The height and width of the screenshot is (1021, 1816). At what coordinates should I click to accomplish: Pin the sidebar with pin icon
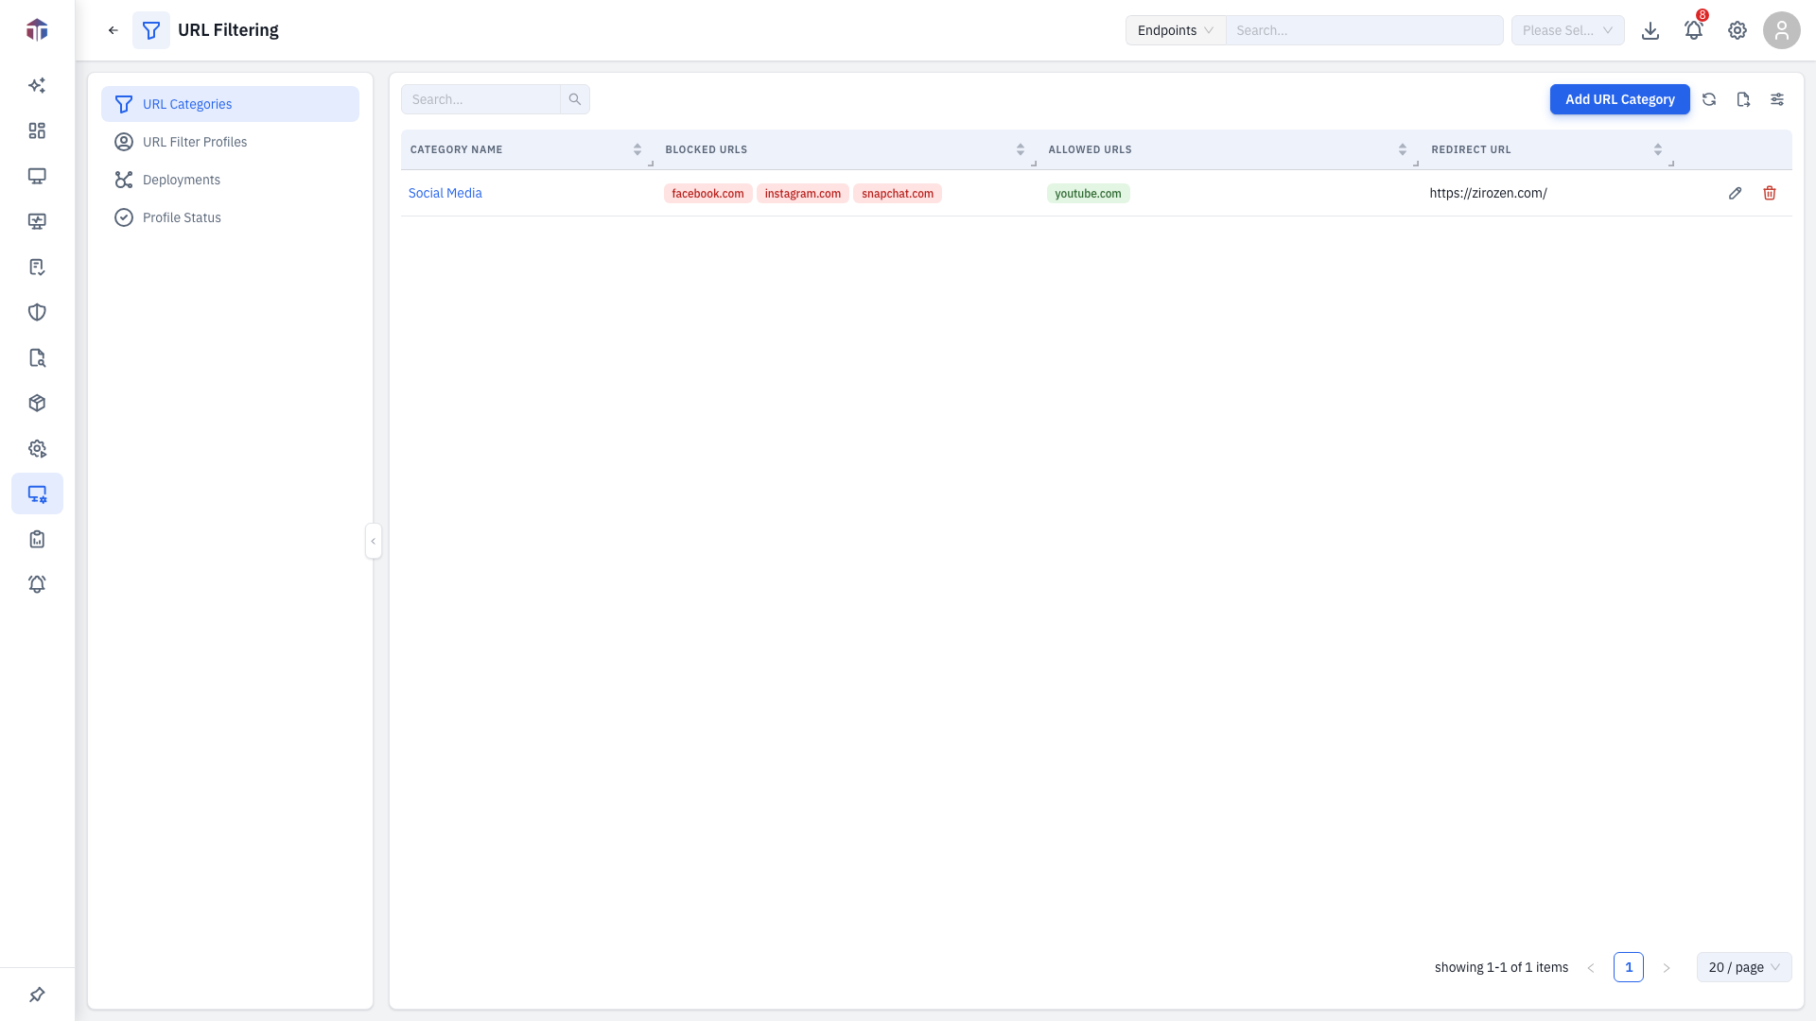point(37,995)
